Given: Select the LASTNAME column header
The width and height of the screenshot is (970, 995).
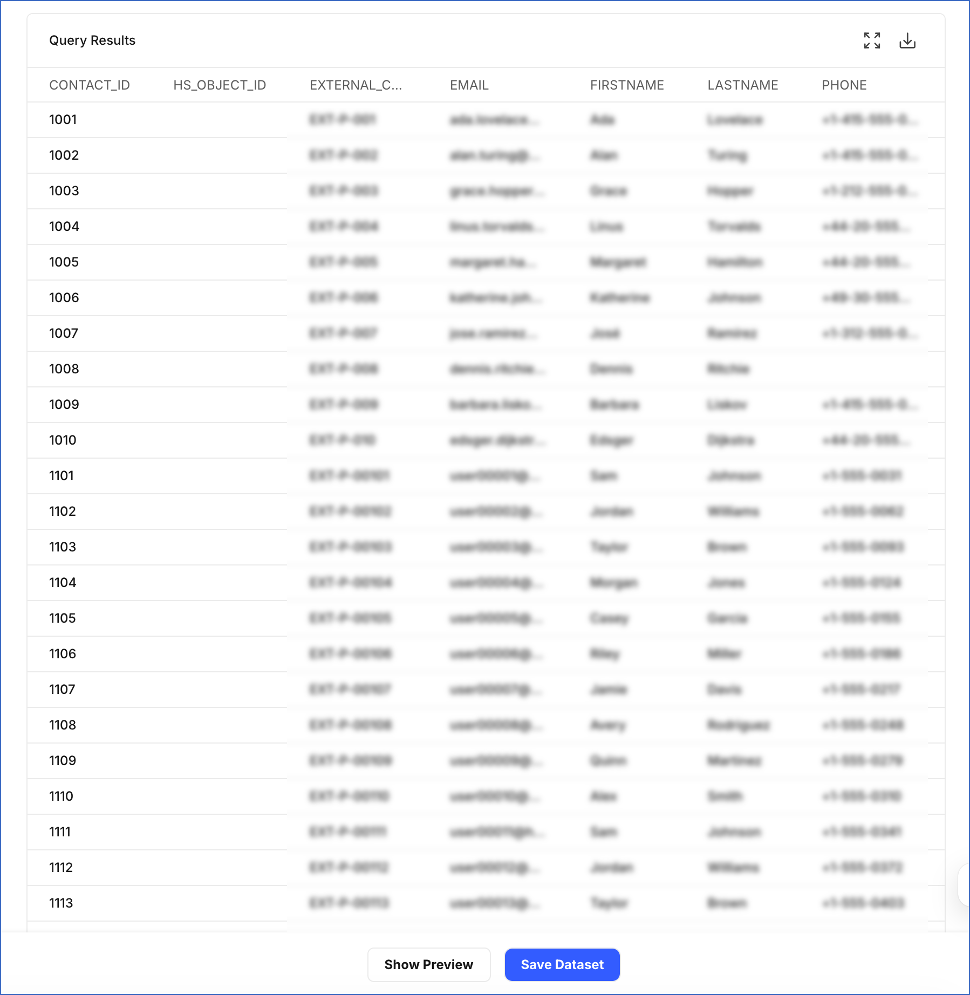Looking at the screenshot, I should tap(743, 85).
